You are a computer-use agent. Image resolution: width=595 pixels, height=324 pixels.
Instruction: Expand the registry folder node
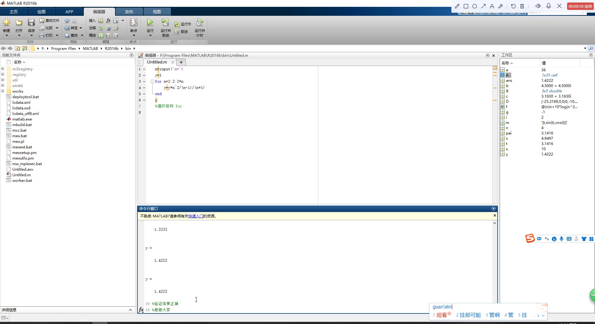3,74
